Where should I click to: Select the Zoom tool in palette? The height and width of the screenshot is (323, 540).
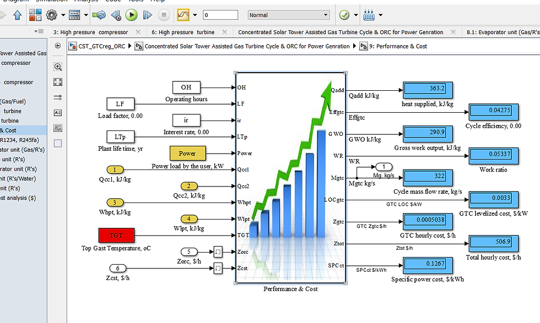pyautogui.click(x=58, y=67)
